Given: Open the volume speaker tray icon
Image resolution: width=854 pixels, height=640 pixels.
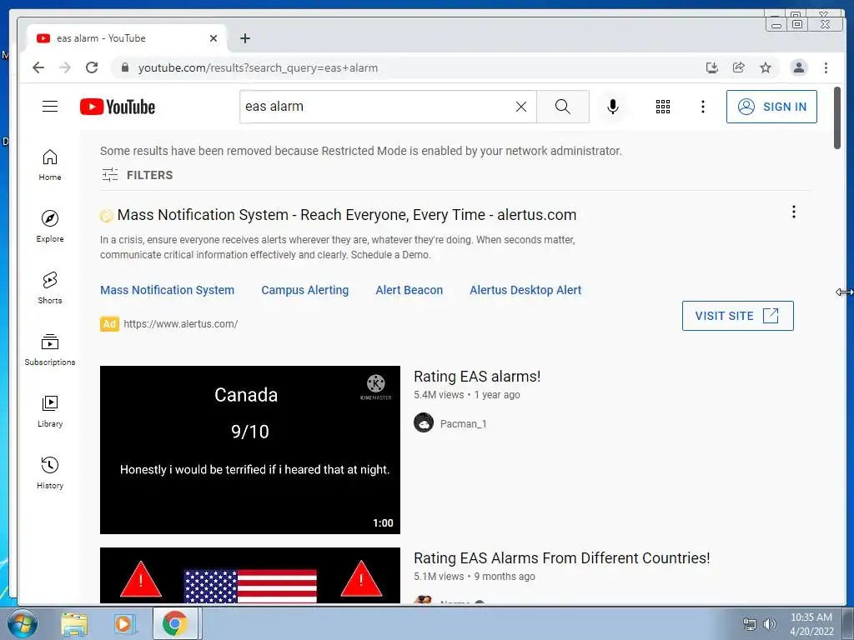Looking at the screenshot, I should point(769,624).
